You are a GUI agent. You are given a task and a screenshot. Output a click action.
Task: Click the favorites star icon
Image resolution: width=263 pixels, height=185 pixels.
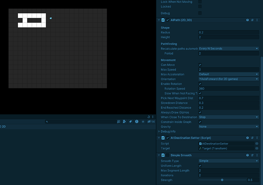tap(143, 122)
